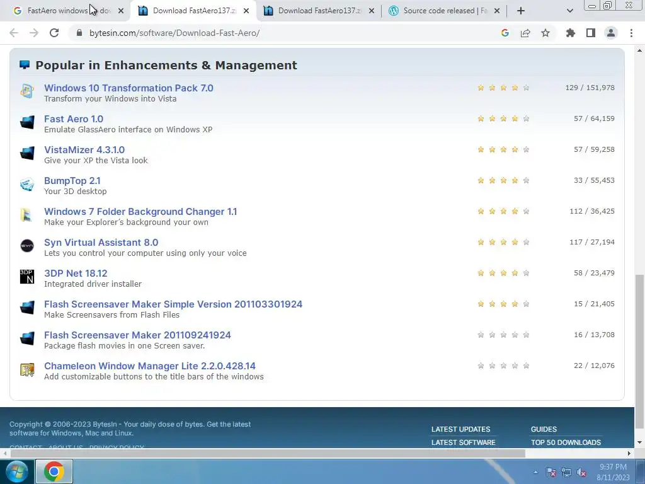Open Windows 10 Transformation Pack 7.0 link
Image resolution: width=645 pixels, height=484 pixels.
click(x=128, y=88)
